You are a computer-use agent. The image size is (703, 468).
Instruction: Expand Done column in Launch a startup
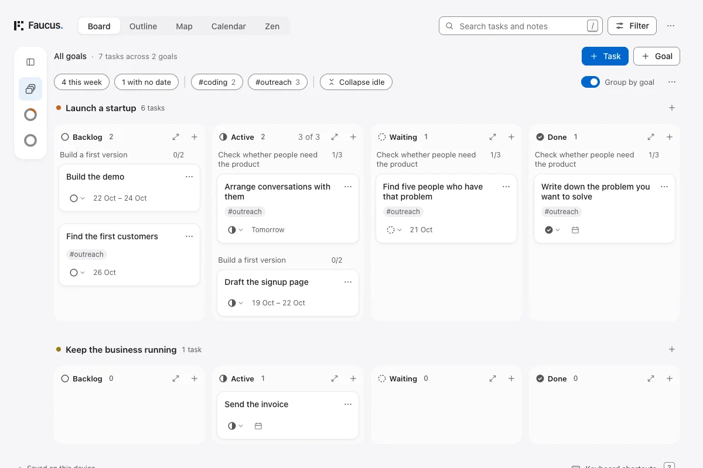pos(651,137)
